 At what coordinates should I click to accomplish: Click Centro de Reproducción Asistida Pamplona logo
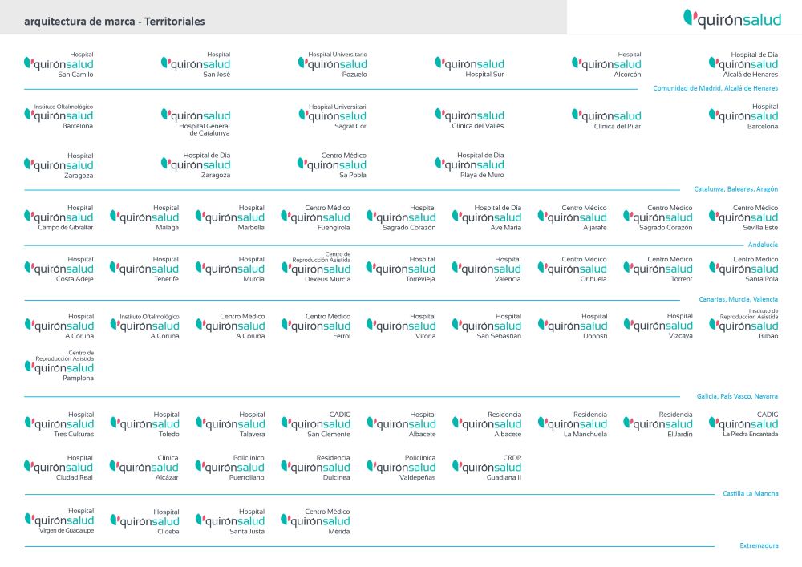(59, 366)
